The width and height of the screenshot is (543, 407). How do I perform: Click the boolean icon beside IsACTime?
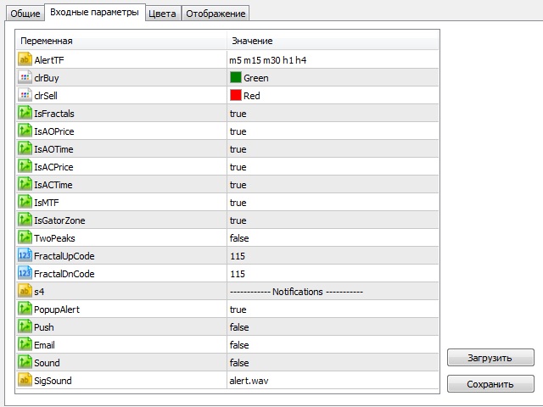tap(25, 184)
